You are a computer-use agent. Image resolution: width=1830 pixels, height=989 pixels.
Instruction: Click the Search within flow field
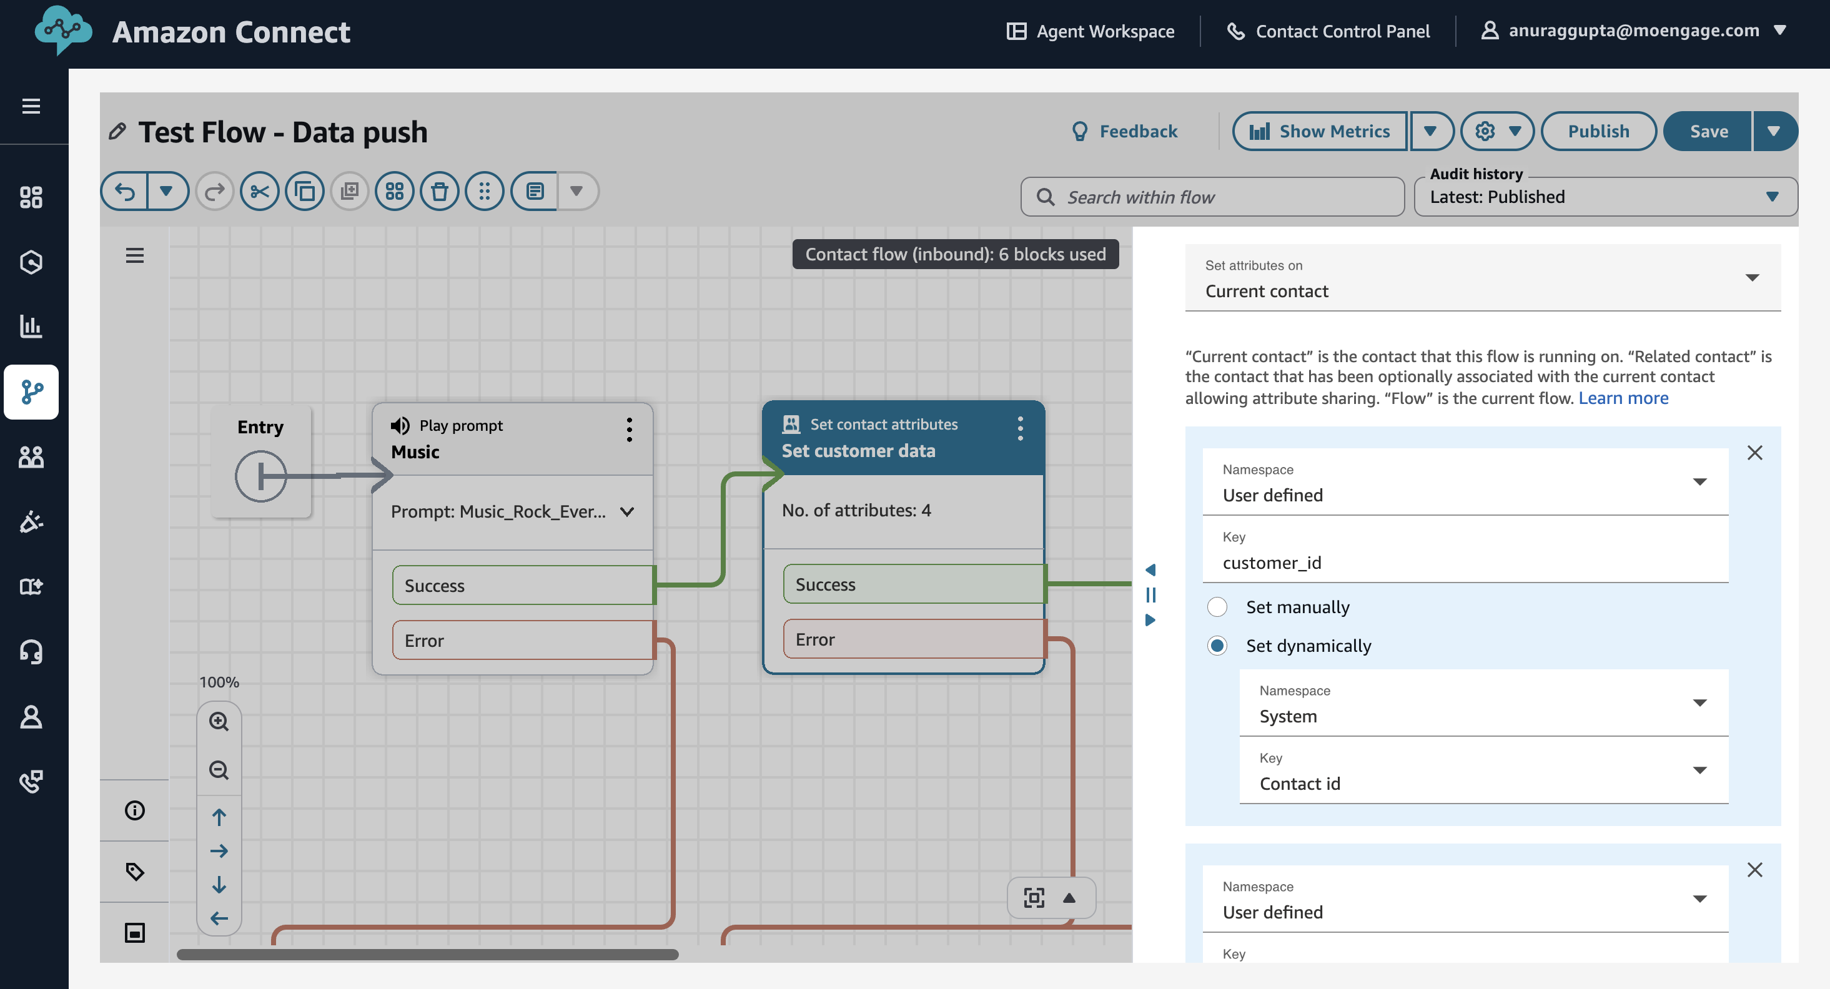coord(1212,197)
